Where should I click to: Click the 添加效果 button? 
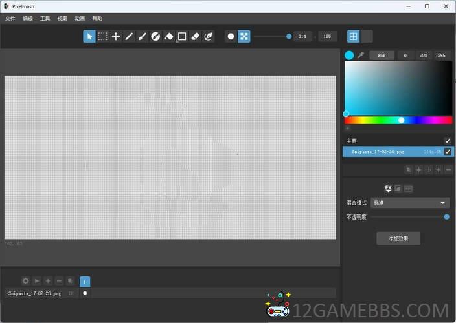click(x=398, y=238)
